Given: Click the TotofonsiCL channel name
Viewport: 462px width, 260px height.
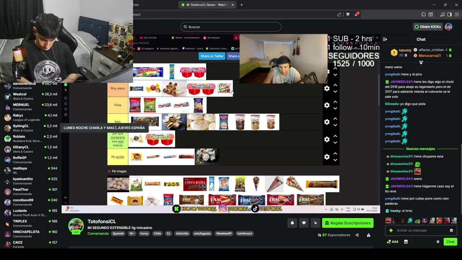Looking at the screenshot, I should [102, 221].
